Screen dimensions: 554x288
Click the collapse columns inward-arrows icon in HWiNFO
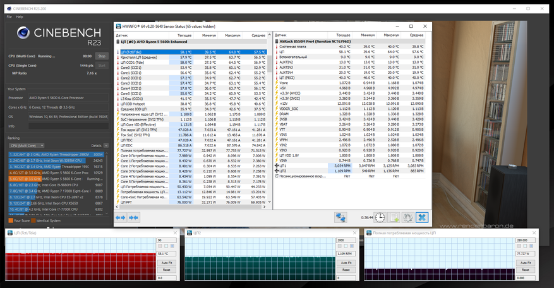(x=134, y=217)
